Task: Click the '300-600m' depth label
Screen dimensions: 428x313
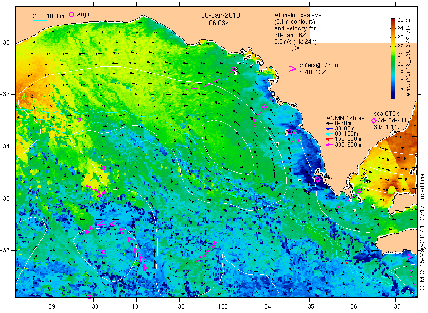Action: coord(348,145)
